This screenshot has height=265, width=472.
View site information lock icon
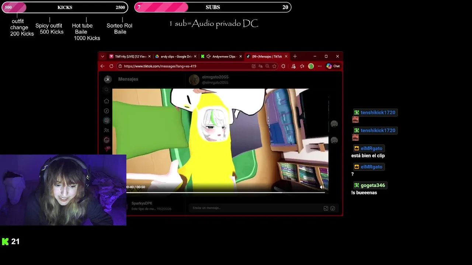(x=120, y=66)
